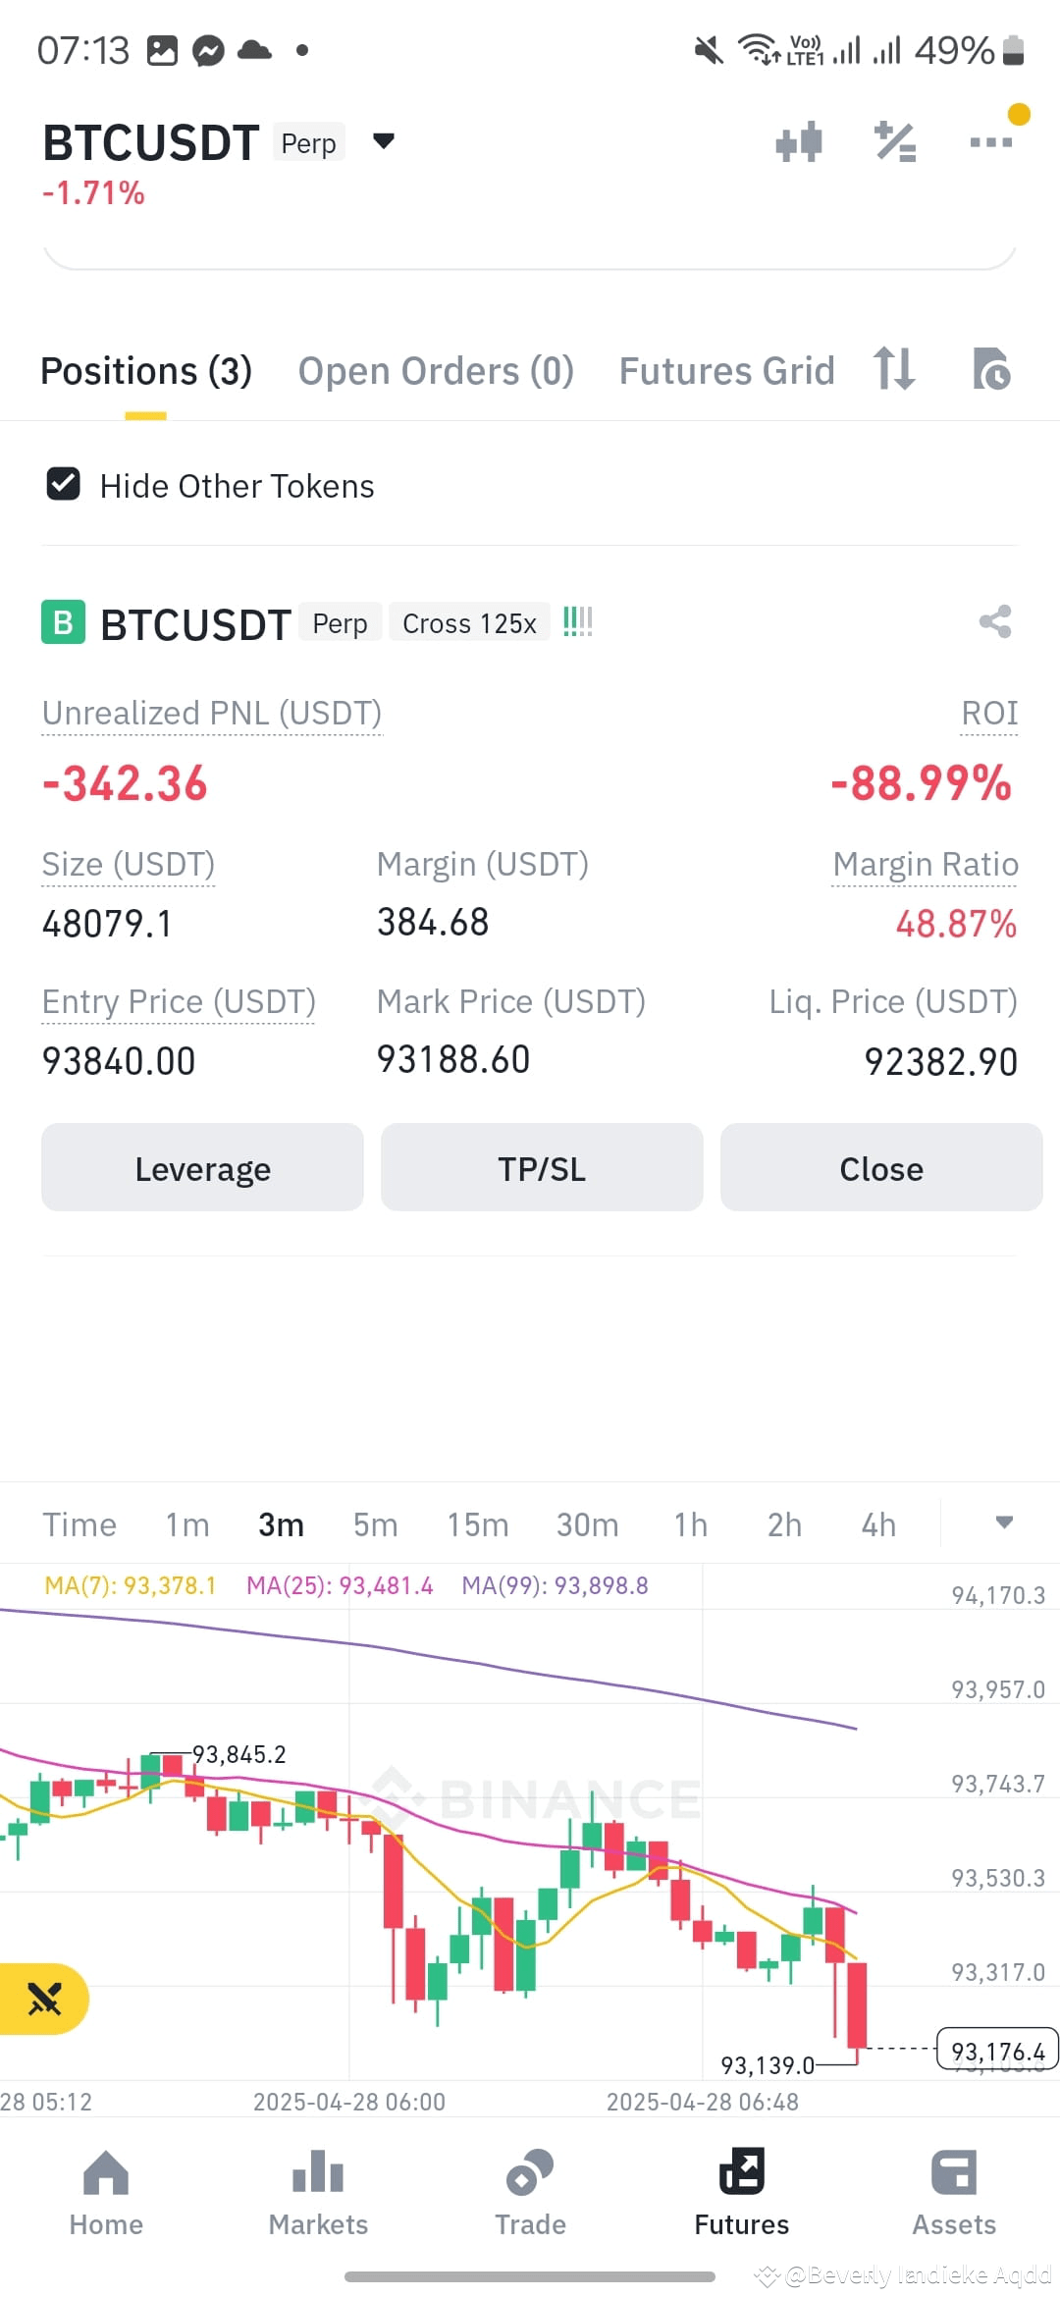Close the BTCUSDT position

click(x=881, y=1167)
